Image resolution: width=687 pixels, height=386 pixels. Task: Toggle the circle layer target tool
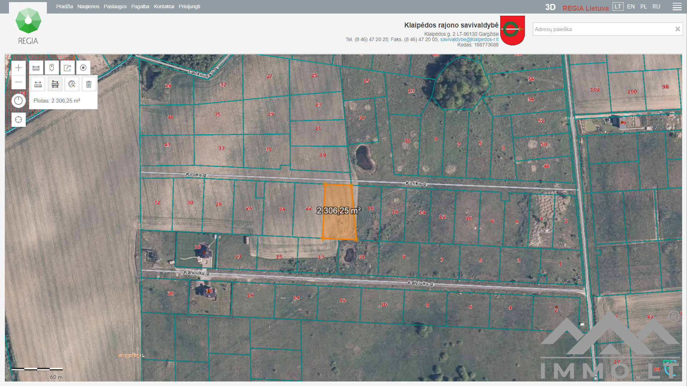(x=83, y=68)
